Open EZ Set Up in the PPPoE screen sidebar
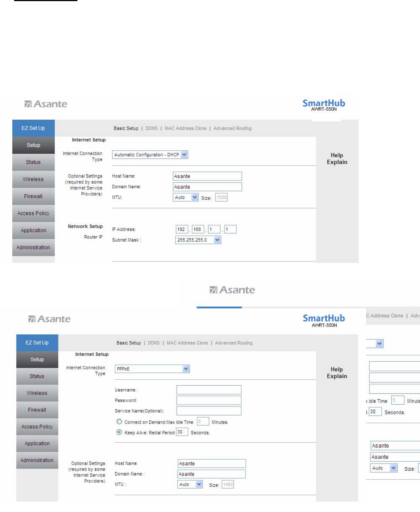 point(37,342)
